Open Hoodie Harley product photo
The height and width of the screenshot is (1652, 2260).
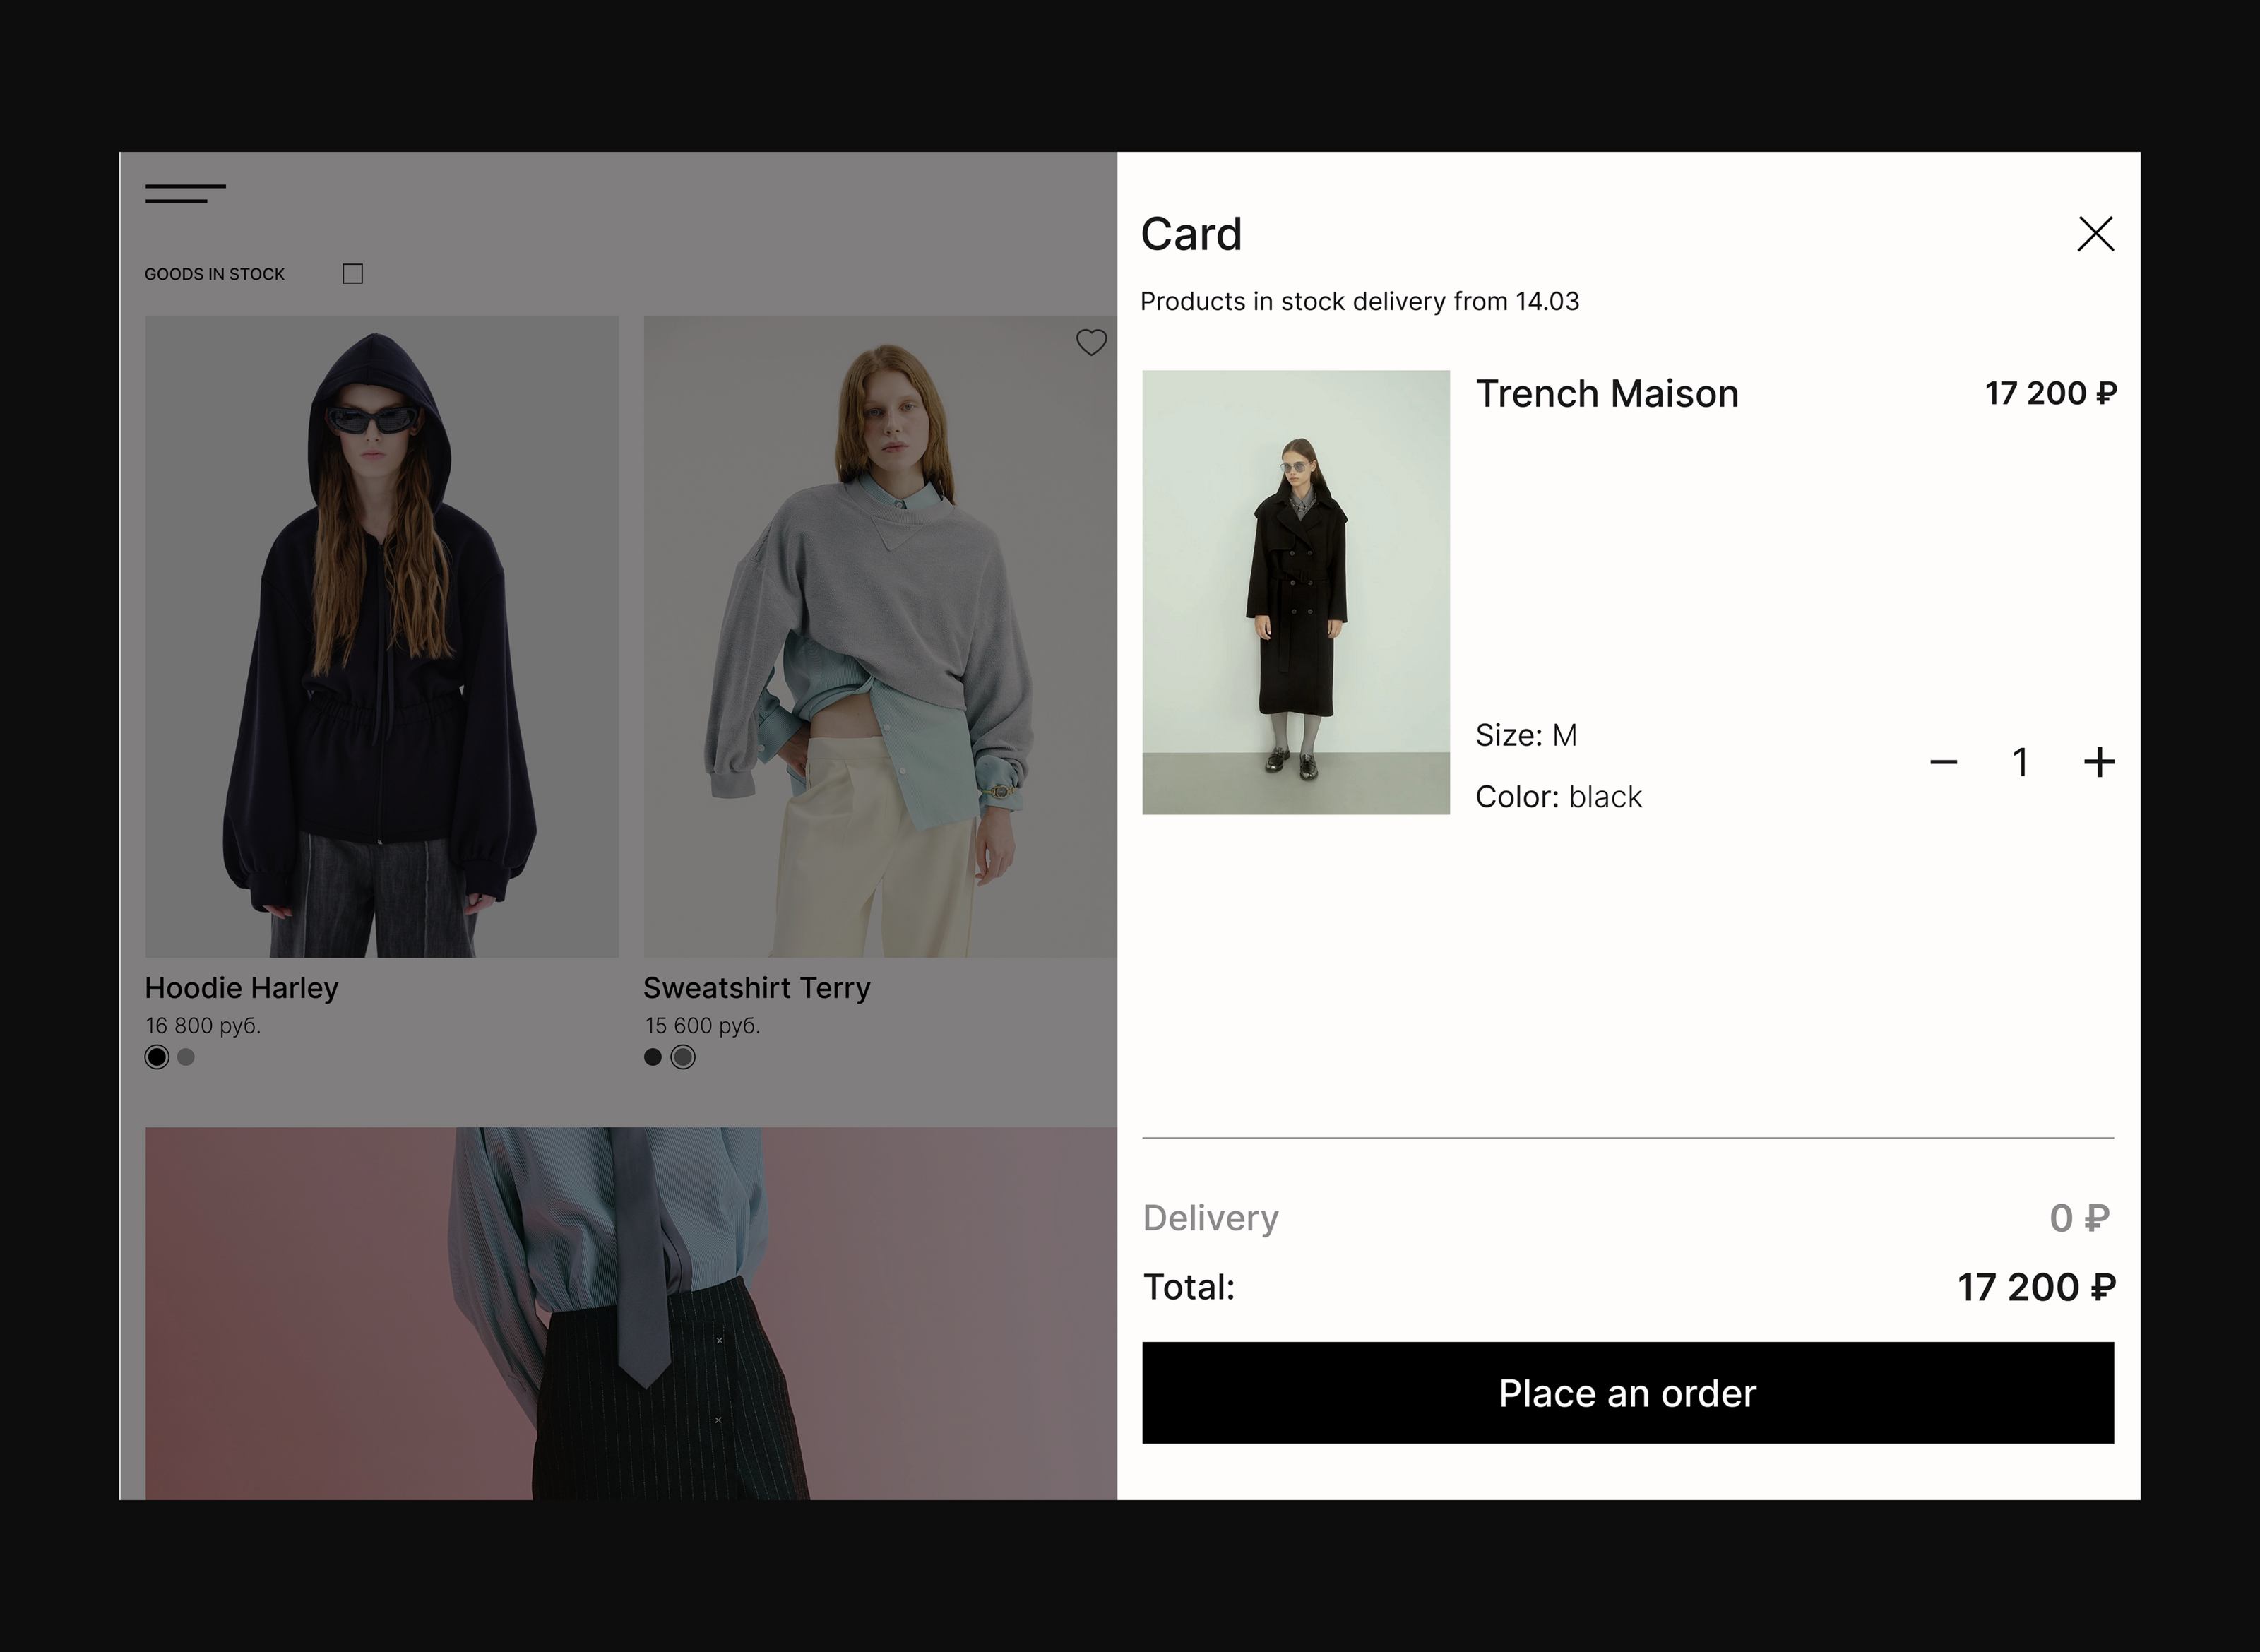[x=381, y=637]
